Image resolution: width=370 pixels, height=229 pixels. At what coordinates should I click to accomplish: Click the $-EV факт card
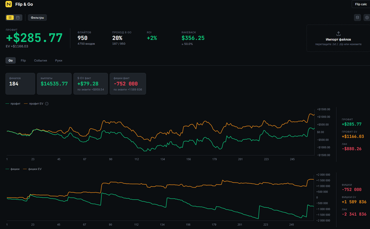click(90, 84)
